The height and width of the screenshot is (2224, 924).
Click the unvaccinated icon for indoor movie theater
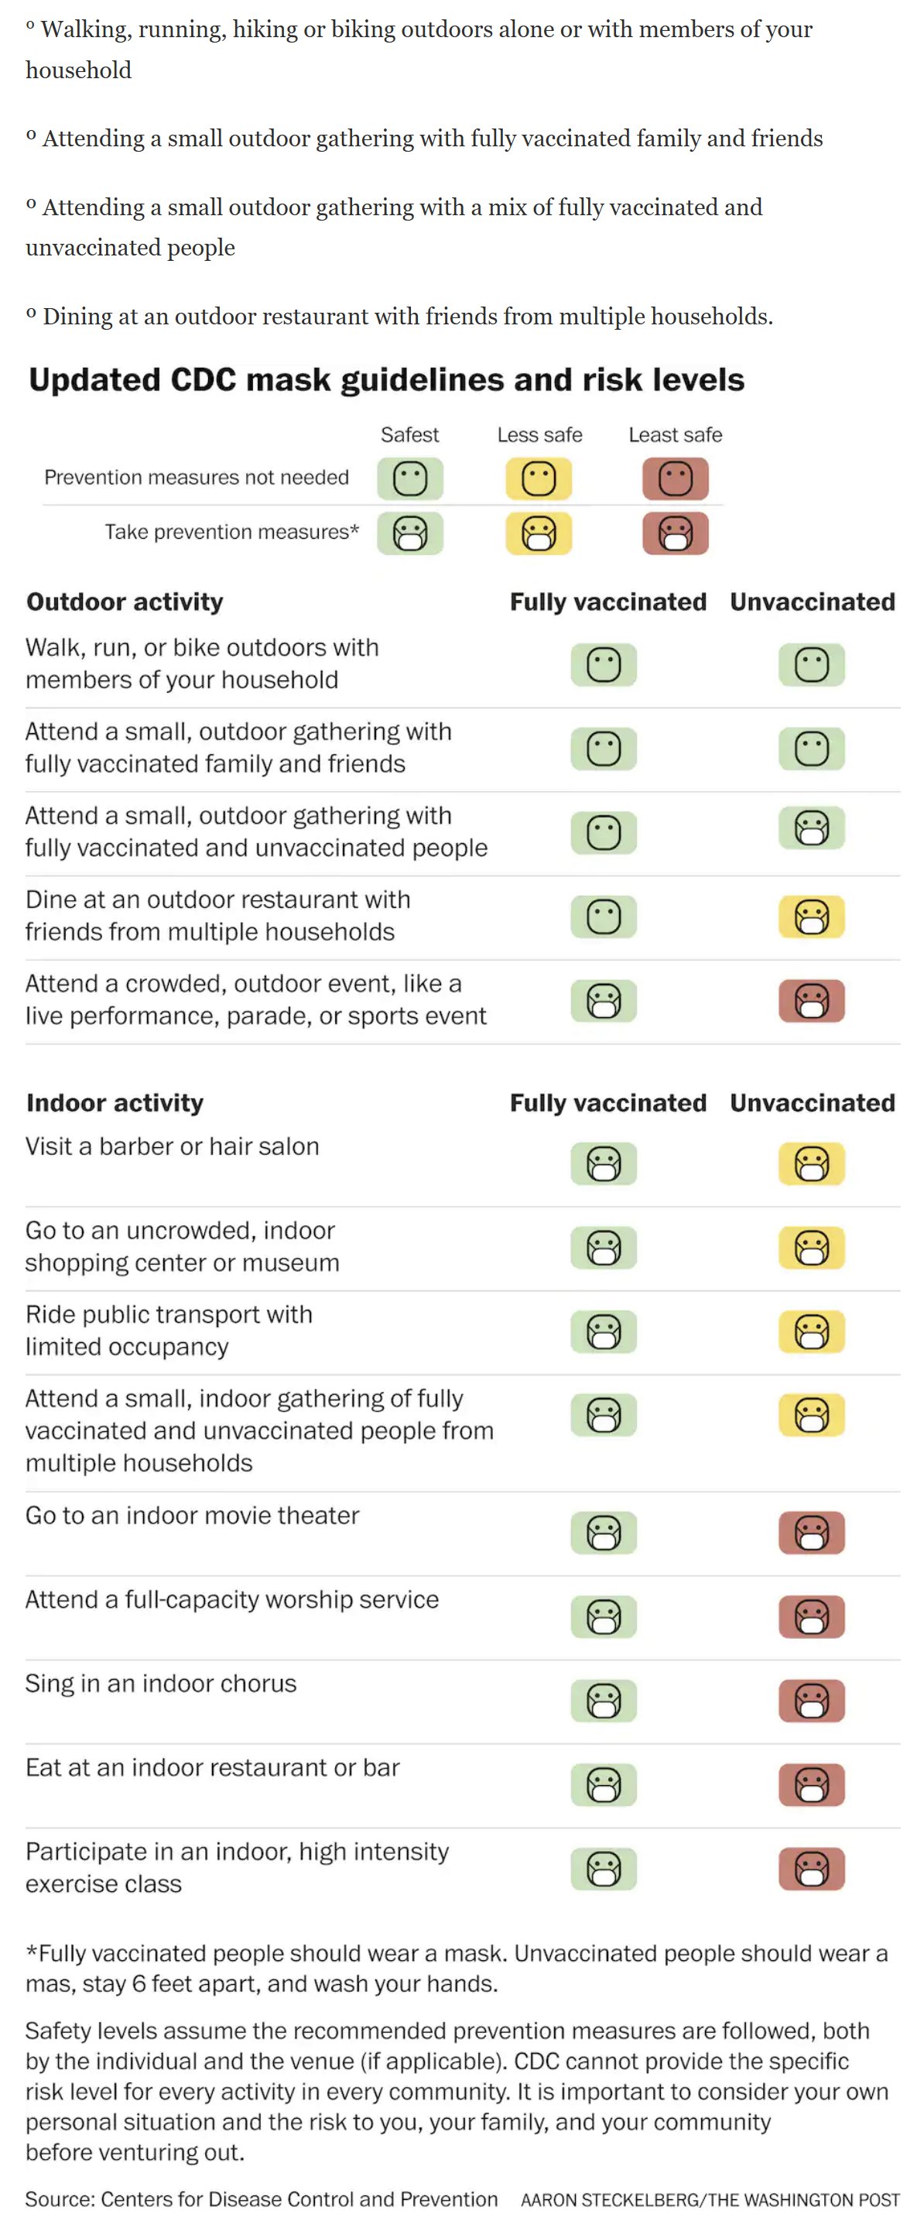[x=811, y=1533]
